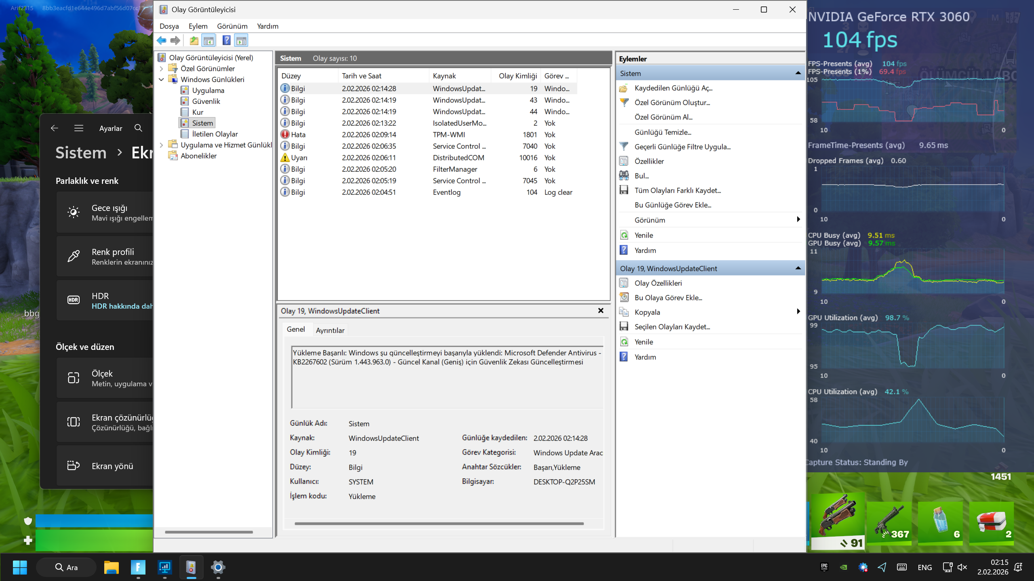
Task: Open the Görünüm menu in menu bar
Action: coord(232,26)
